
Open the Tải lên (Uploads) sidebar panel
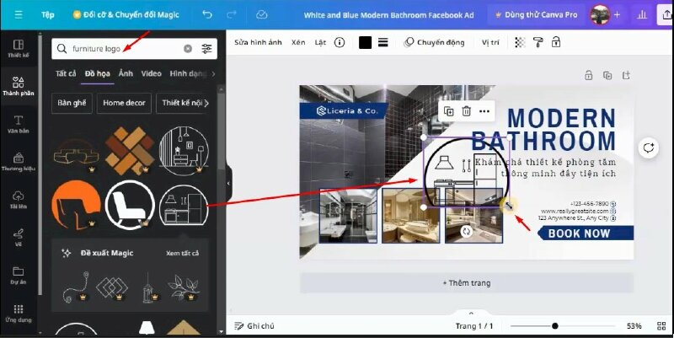[18, 199]
